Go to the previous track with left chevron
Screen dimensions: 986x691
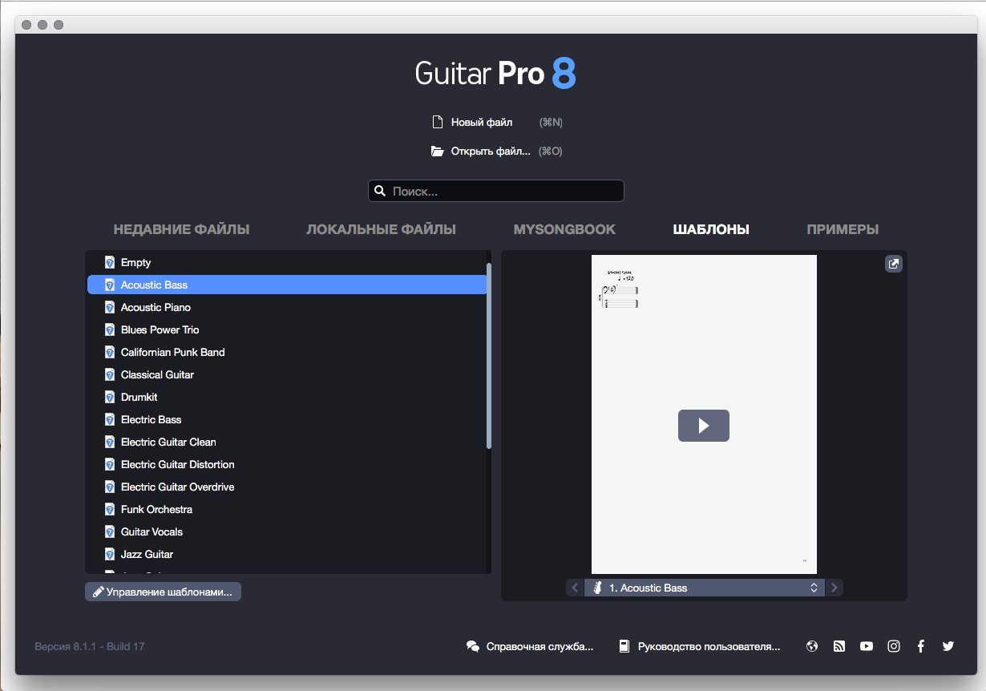point(575,588)
